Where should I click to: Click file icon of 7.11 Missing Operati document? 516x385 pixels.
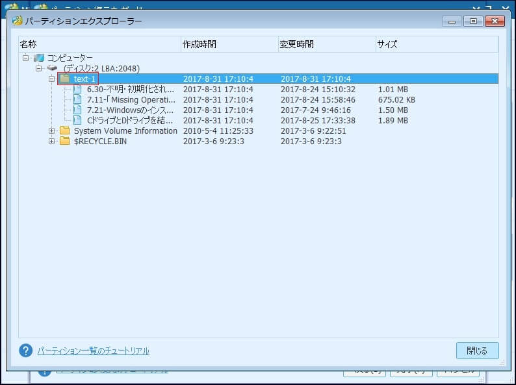tap(77, 99)
